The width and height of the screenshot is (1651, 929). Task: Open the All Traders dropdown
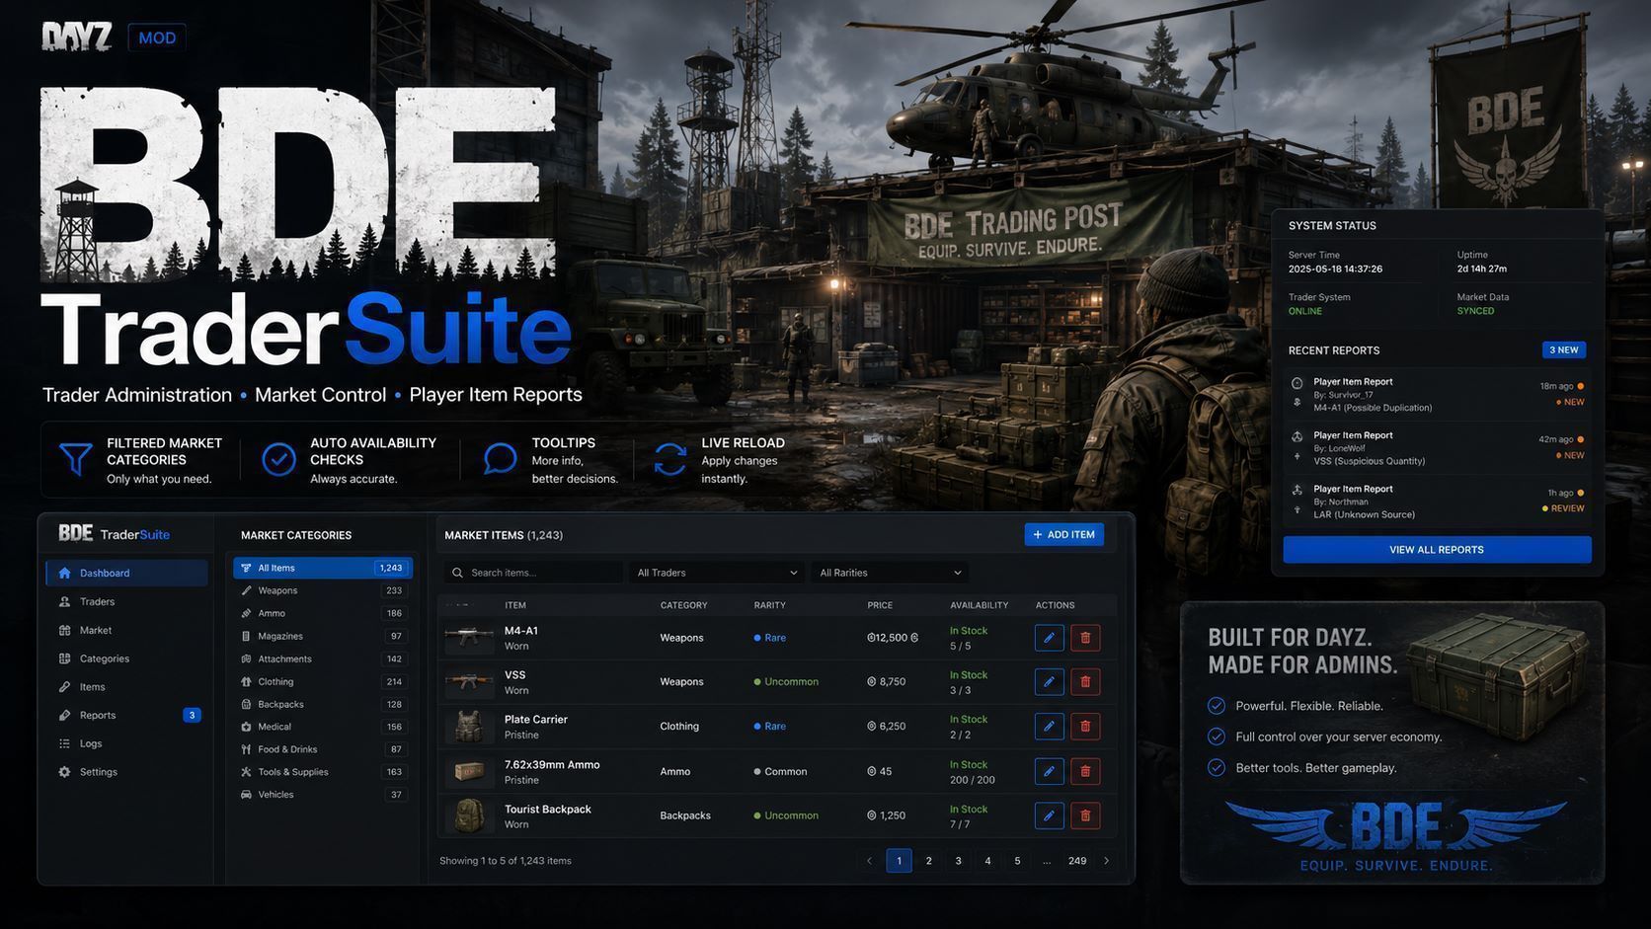click(717, 573)
